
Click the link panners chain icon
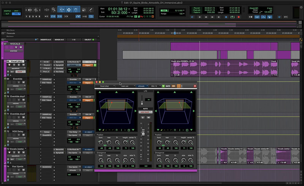pos(173,86)
